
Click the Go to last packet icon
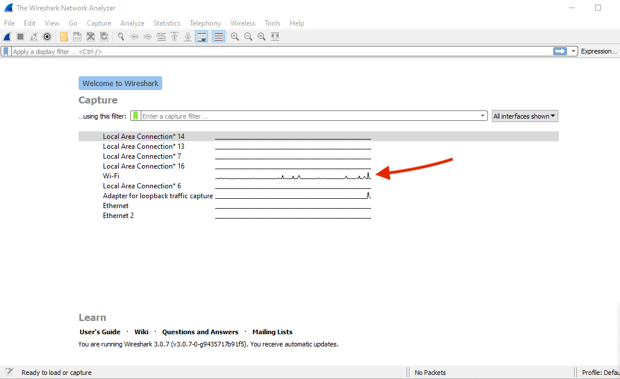pyautogui.click(x=187, y=36)
